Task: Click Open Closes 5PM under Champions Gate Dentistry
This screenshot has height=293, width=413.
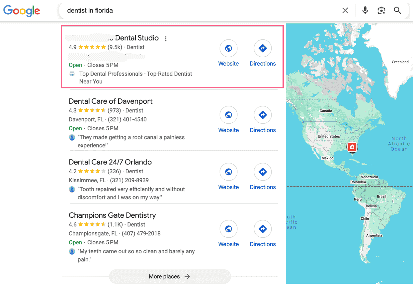Action: click(x=93, y=243)
